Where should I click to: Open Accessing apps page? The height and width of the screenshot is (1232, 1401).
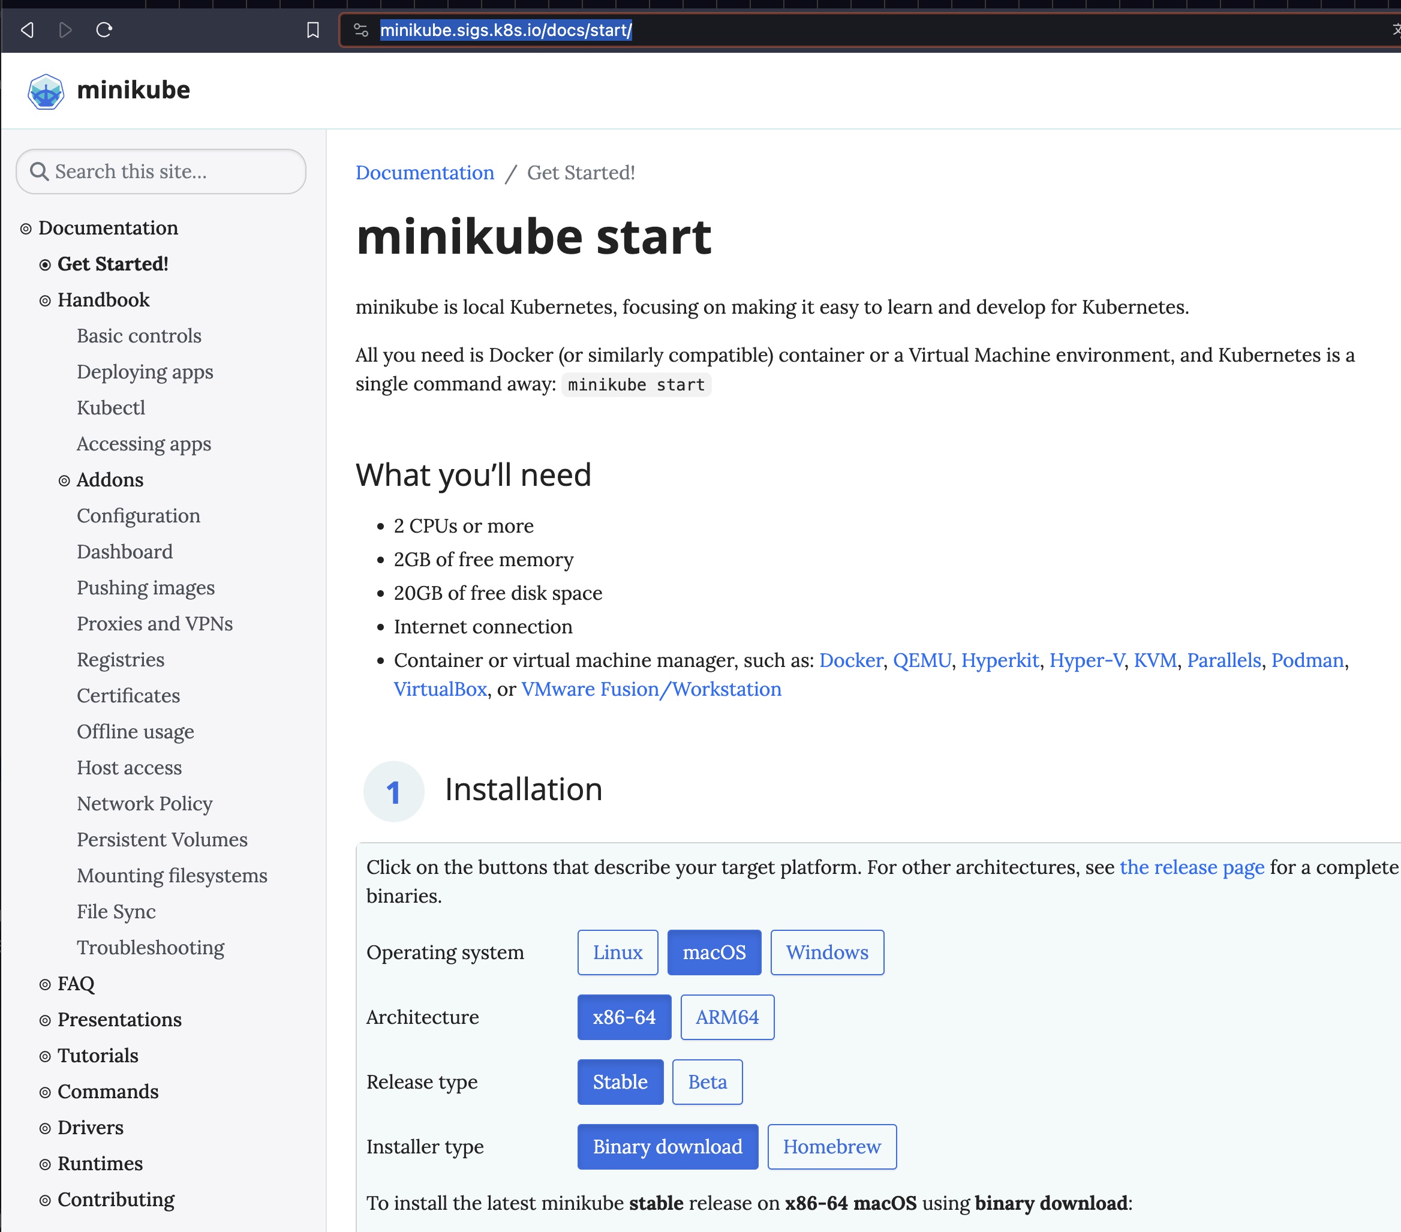[144, 444]
